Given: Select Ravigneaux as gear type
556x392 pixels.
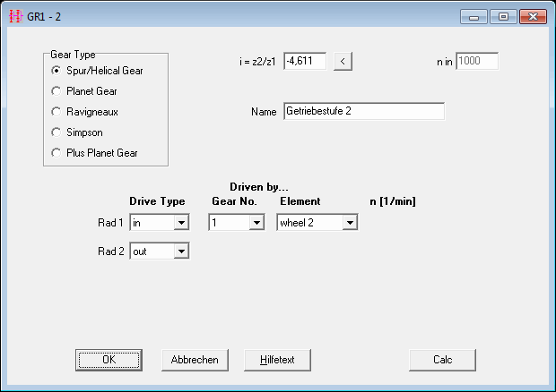Looking at the screenshot, I should [56, 112].
